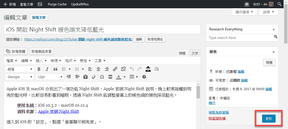This screenshot has height=129, width=288.
Task: Switch to 文字 text editor tab
Action: (x=195, y=53)
